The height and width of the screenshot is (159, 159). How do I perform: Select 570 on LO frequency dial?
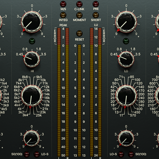tap(133, 115)
